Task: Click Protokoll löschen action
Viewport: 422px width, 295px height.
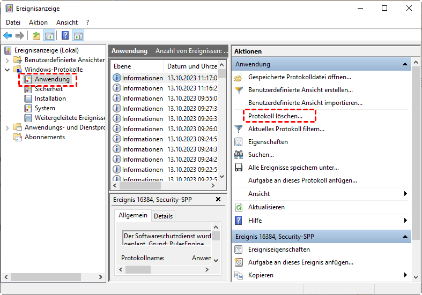Action: (275, 116)
